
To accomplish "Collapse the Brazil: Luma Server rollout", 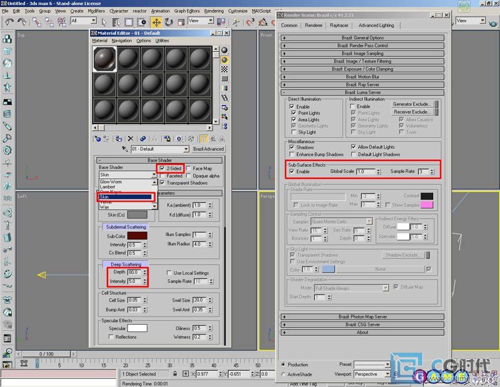I will (362, 92).
